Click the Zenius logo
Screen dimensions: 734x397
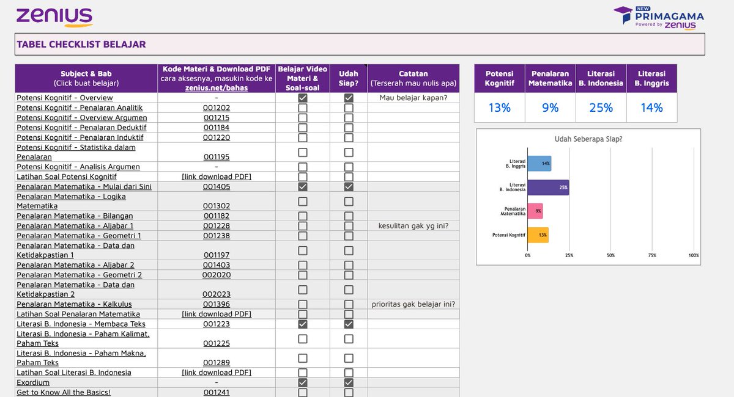coord(54,16)
